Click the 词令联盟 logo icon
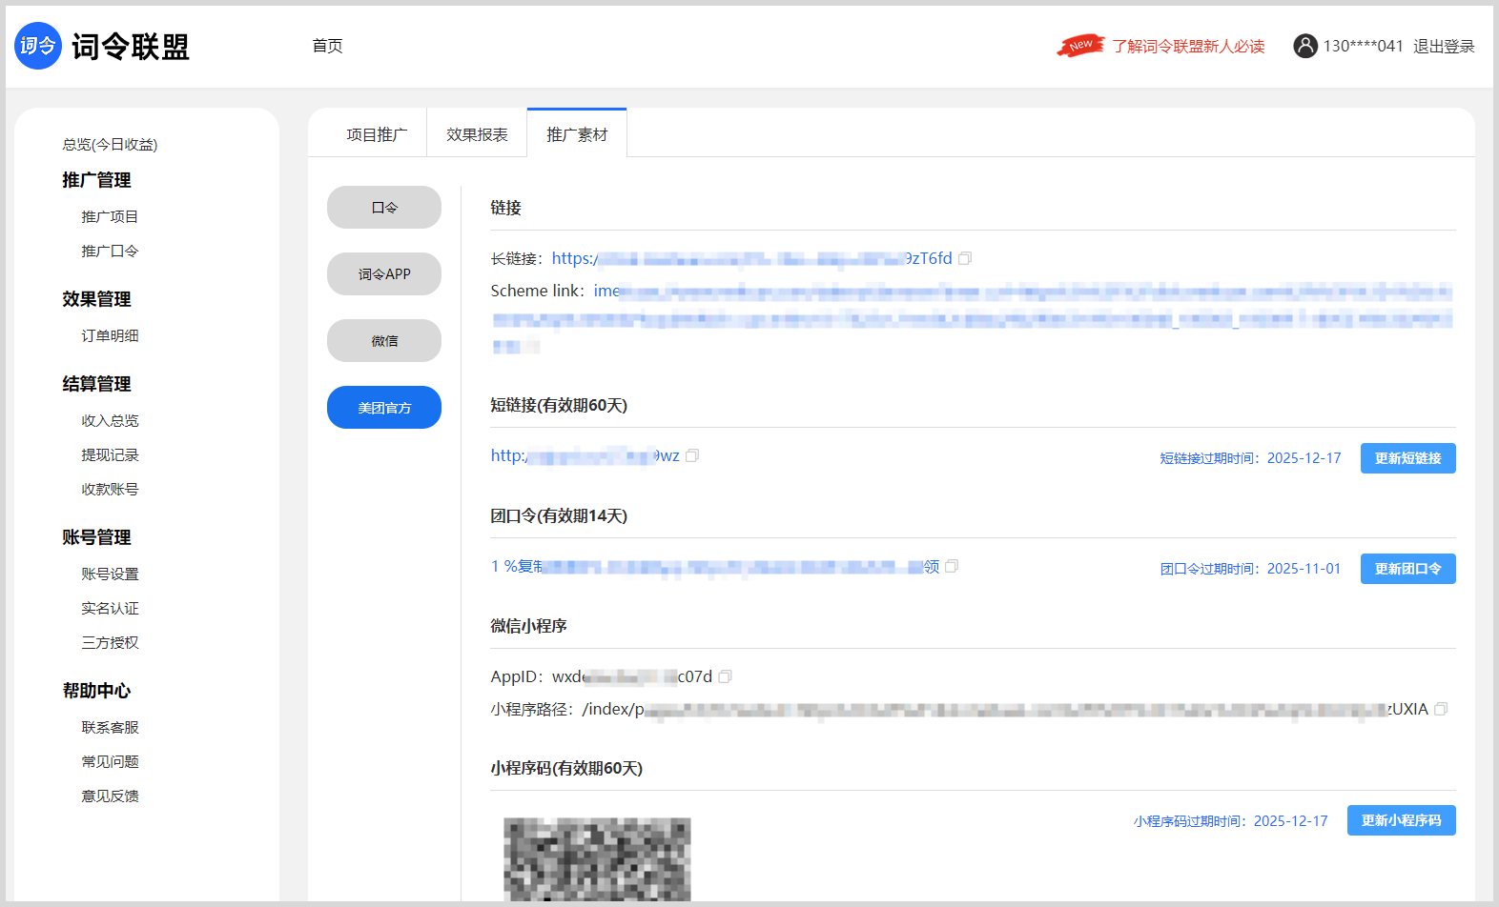Image resolution: width=1499 pixels, height=907 pixels. click(38, 46)
